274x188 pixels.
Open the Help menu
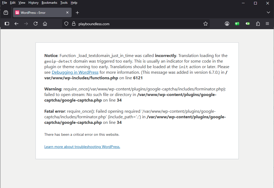[74, 3]
